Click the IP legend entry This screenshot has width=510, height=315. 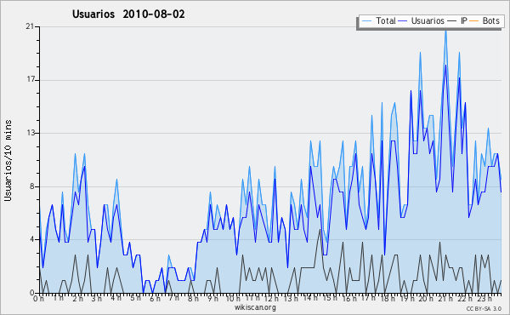click(457, 20)
